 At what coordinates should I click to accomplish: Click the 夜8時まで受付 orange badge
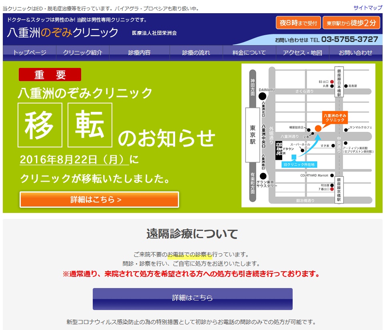pos(298,23)
